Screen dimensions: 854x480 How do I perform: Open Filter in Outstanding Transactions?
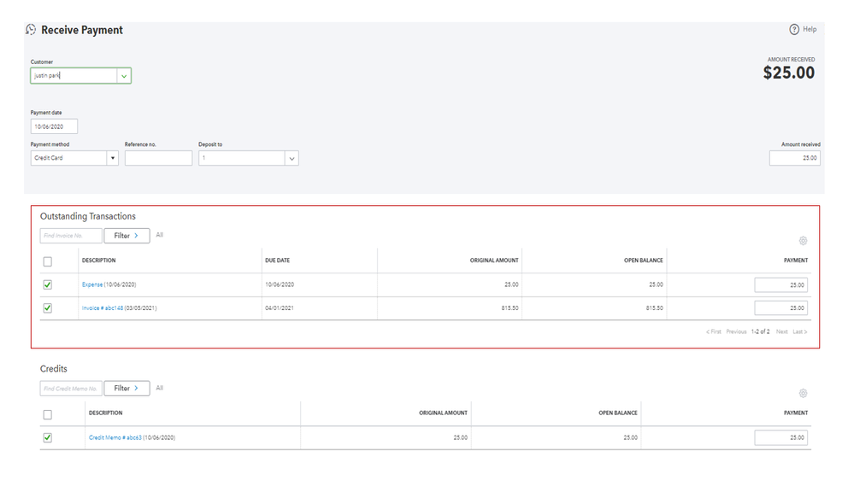(127, 236)
